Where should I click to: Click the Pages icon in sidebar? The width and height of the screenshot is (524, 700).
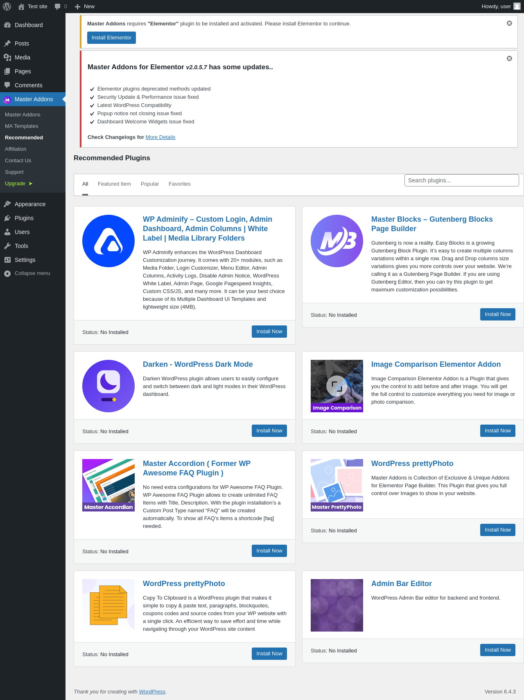point(7,71)
